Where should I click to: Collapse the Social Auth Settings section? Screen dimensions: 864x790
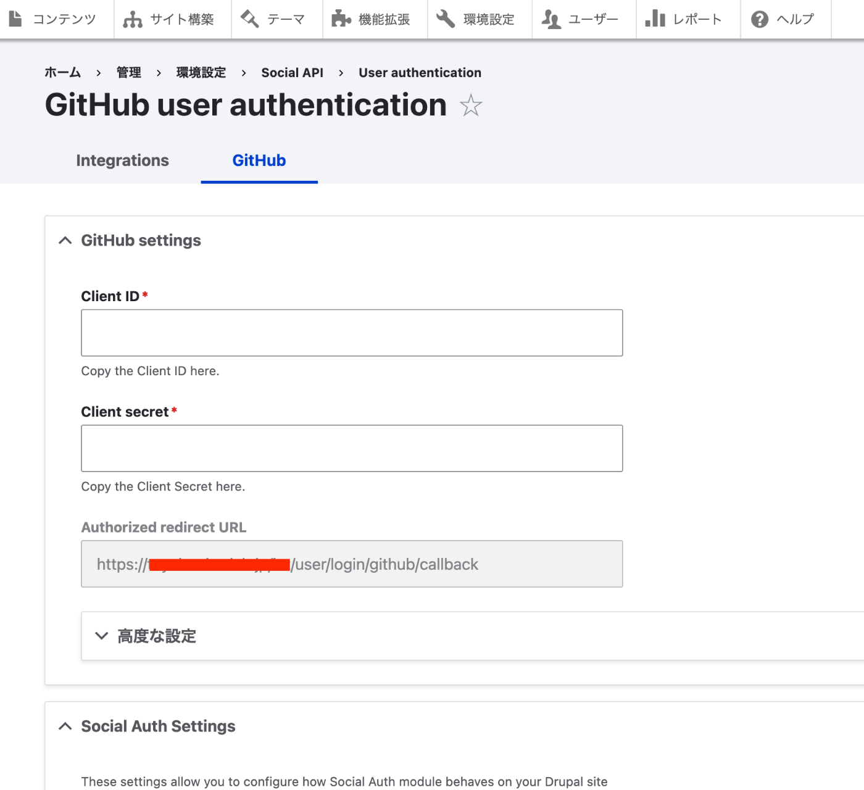pyautogui.click(x=147, y=726)
